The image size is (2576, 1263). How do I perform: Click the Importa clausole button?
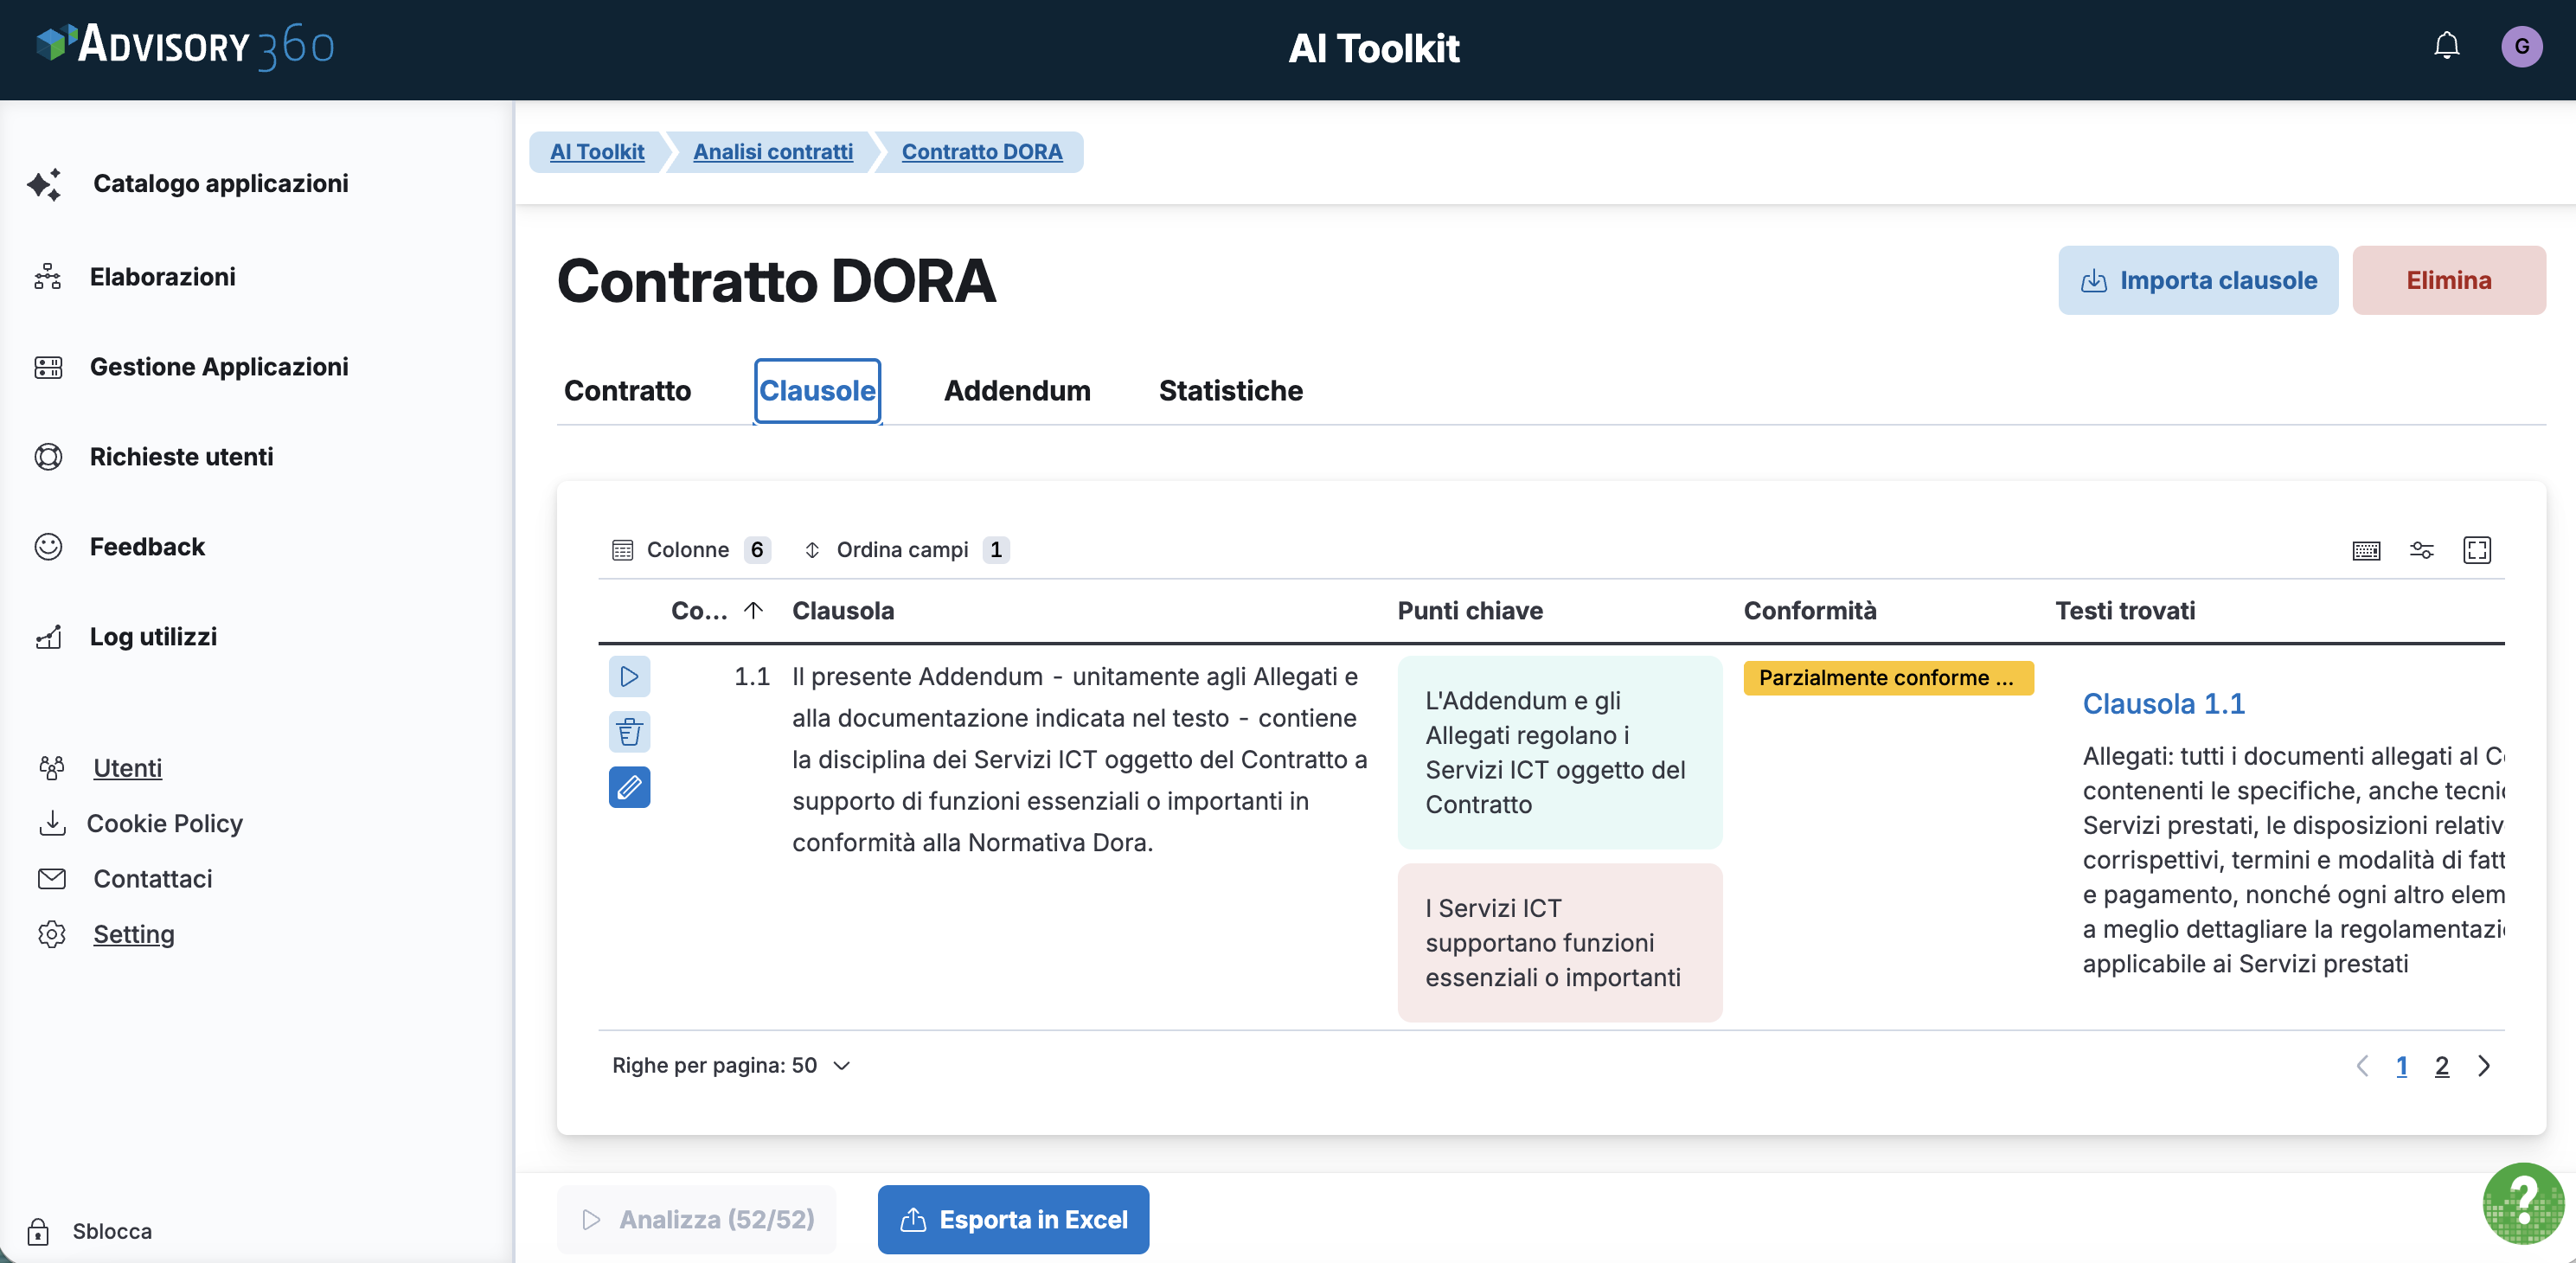coord(2197,281)
